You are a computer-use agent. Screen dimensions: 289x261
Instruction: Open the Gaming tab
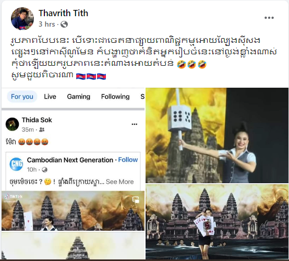[x=79, y=97]
